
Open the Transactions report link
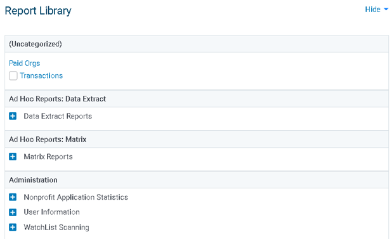tap(41, 75)
